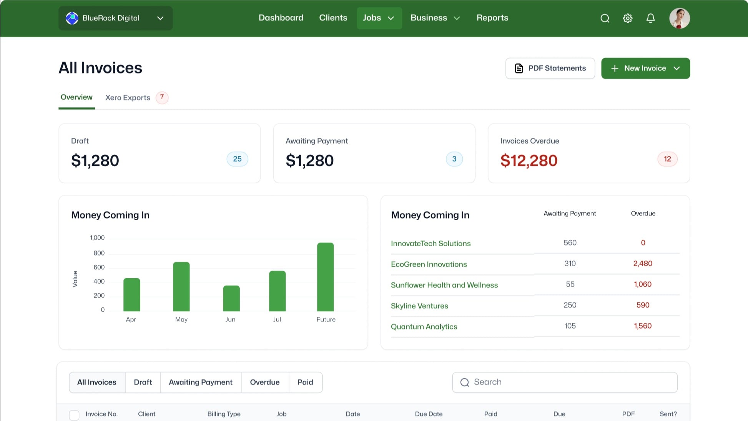This screenshot has width=748, height=421.
Task: Click the Invoice No. column header
Action: click(x=101, y=414)
